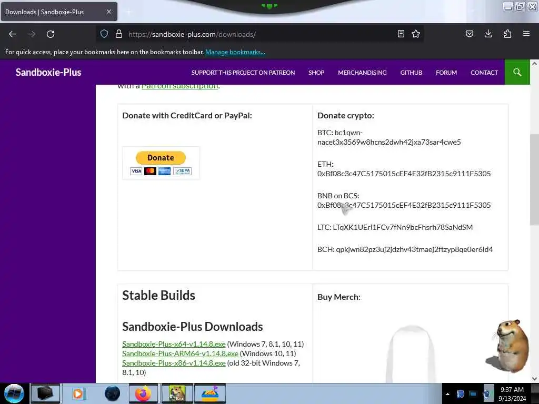Open the media player taskbar icon
This screenshot has height=404, width=539.
78,393
